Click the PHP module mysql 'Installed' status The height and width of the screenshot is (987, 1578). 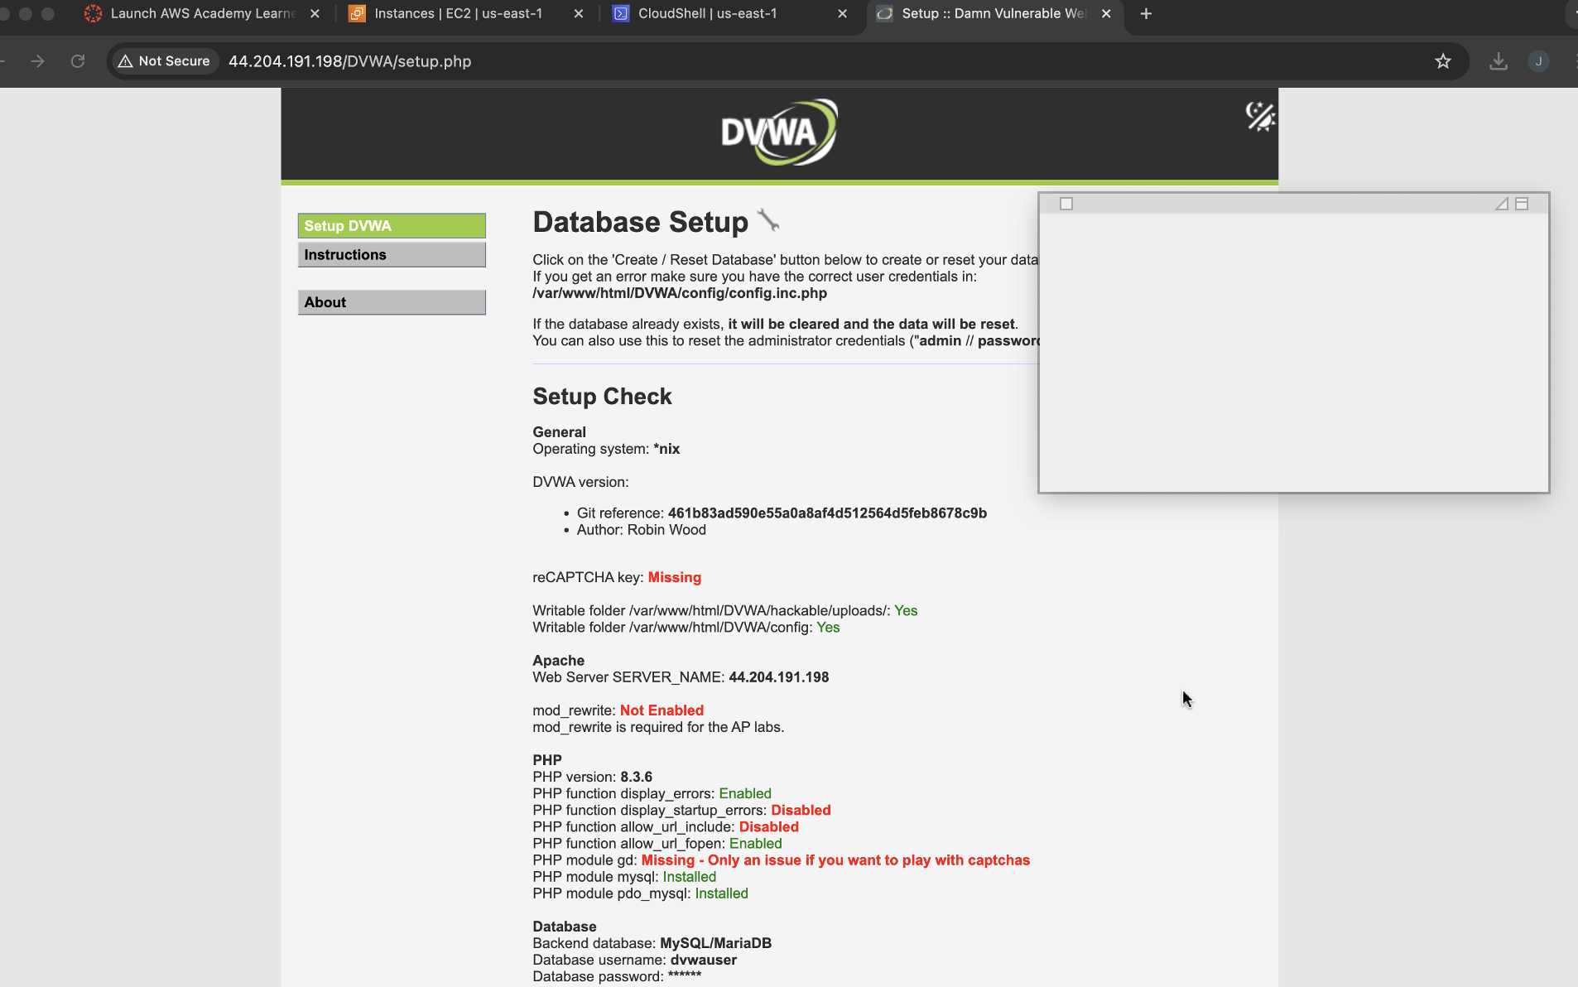pyautogui.click(x=689, y=877)
